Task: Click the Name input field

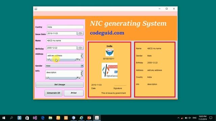Action: (65, 41)
